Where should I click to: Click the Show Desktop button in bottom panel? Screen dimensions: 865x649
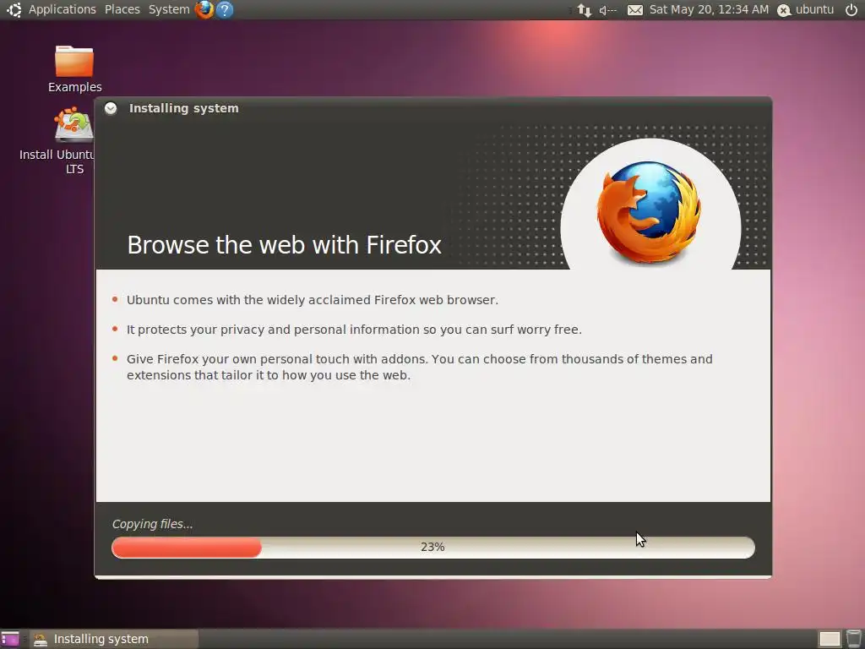coord(10,639)
